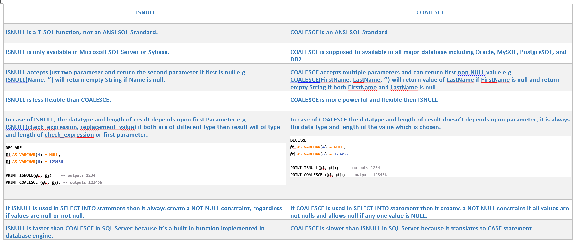The image size is (574, 242).
Task: Click the text listing Oracle, MySQL, PostgreSQL, DB2
Action: coord(428,52)
